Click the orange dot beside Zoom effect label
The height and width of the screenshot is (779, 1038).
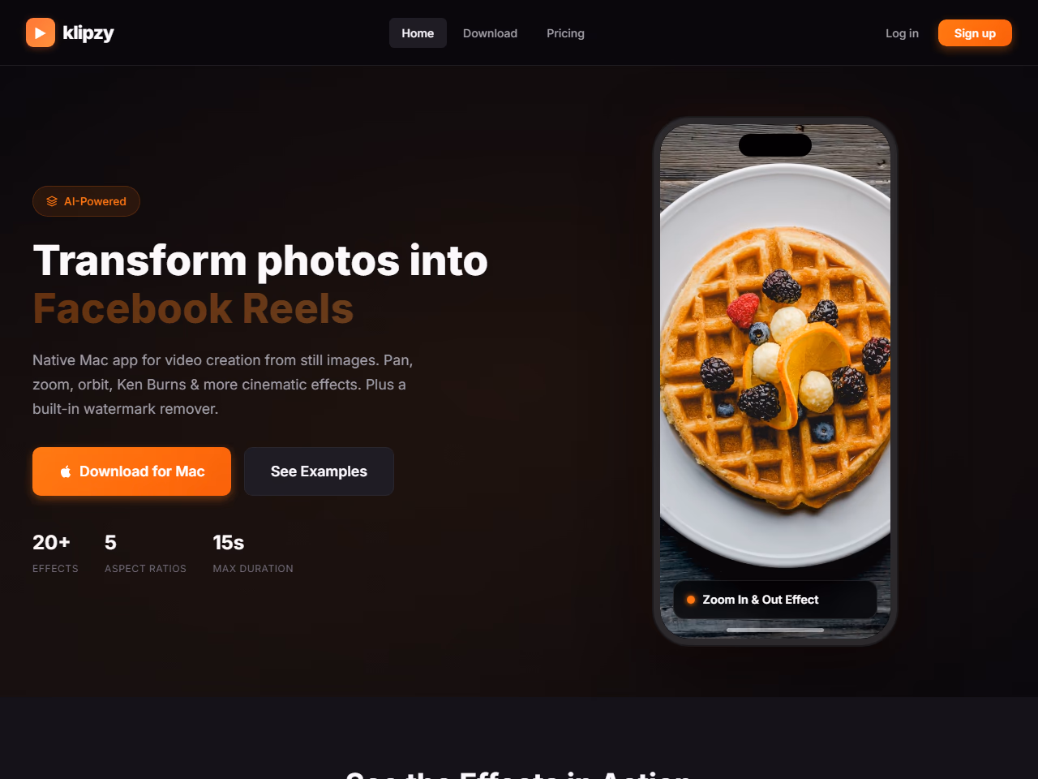[x=691, y=600]
